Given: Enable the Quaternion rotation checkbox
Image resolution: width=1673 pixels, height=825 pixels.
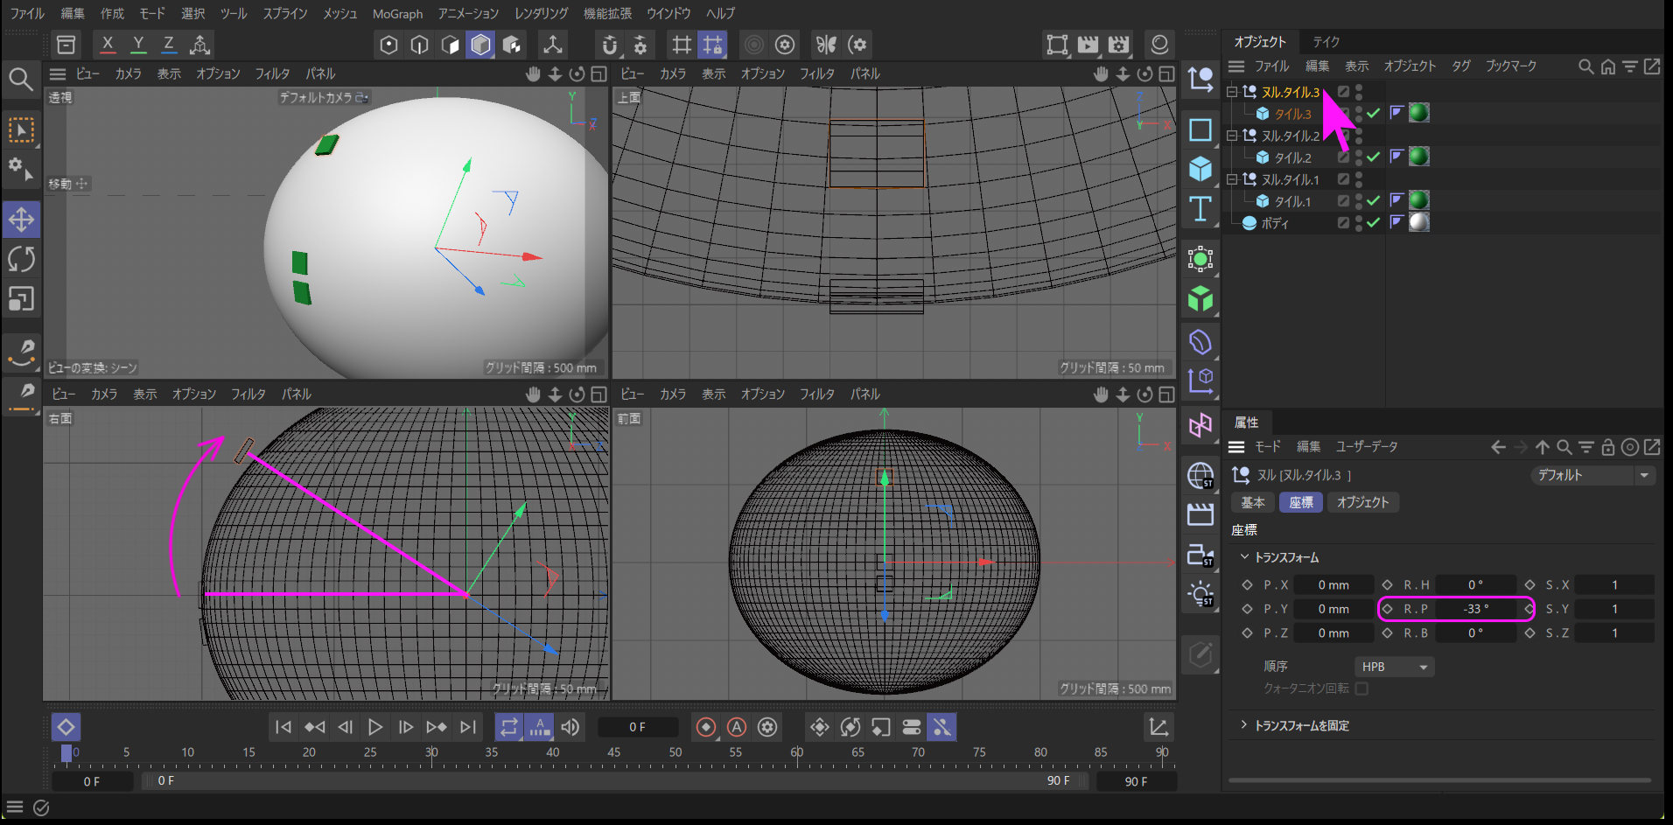Looking at the screenshot, I should pyautogui.click(x=1361, y=689).
